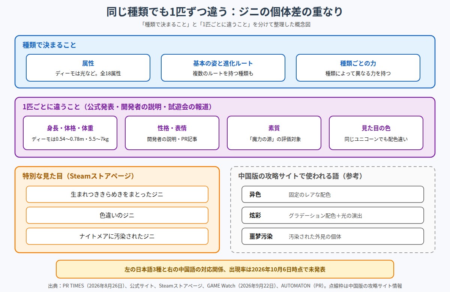Image resolution: width=450 pixels, height=292 pixels.
Task: Click the text 種類によって異なる力を持つ
Action: click(358, 73)
